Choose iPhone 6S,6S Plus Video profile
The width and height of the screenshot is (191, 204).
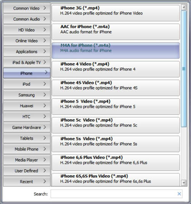click(116, 180)
